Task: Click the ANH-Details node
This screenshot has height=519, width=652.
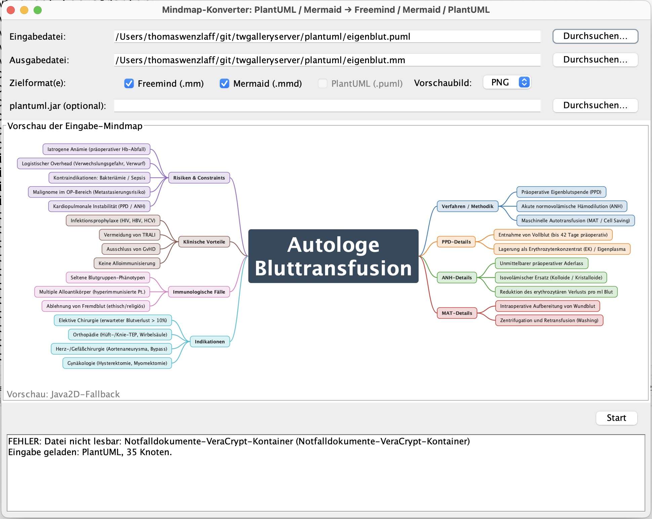Action: [457, 278]
